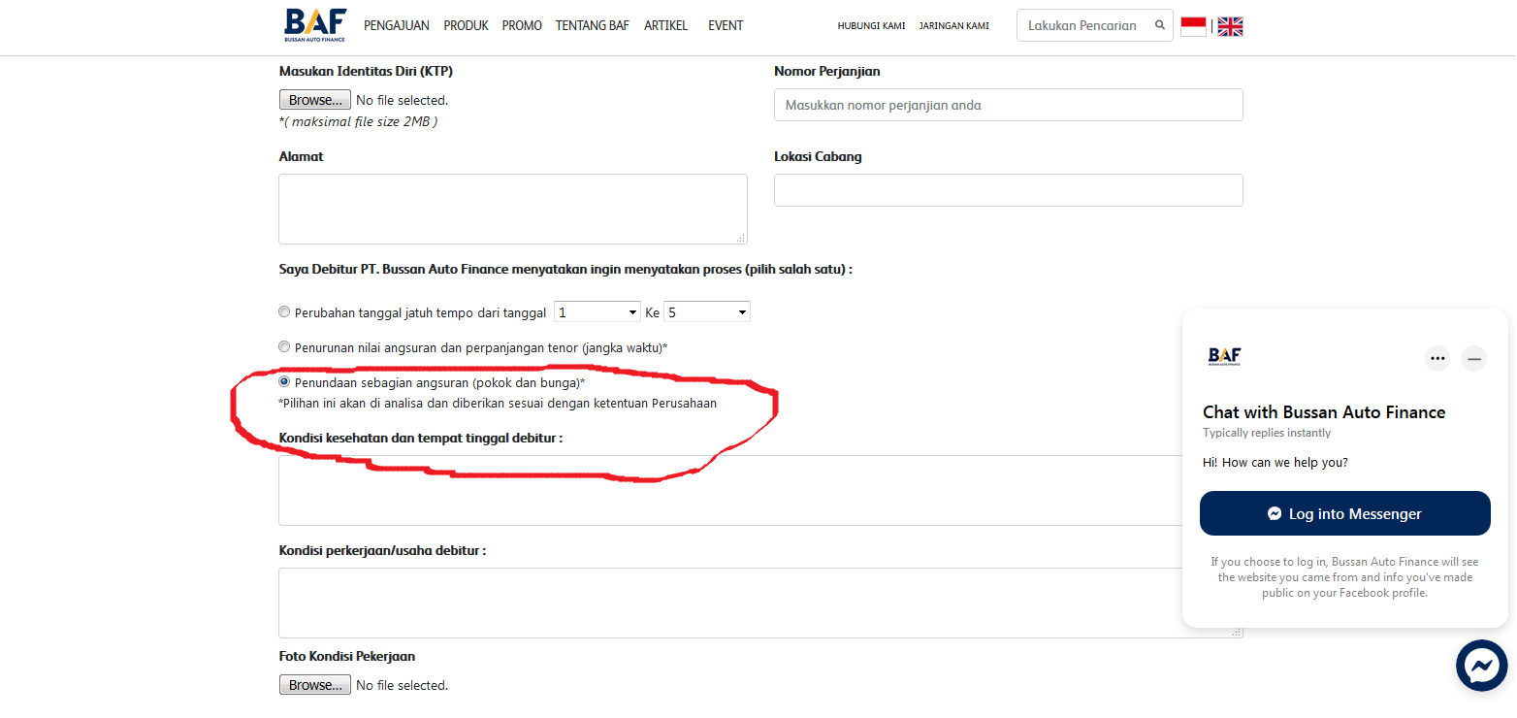Click the HUBUNGI KAMI link
The width and height of the screenshot is (1517, 718).
(871, 25)
